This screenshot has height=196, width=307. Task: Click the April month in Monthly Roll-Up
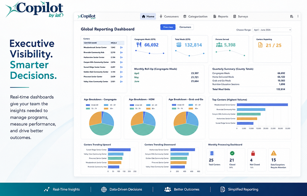(x=137, y=73)
